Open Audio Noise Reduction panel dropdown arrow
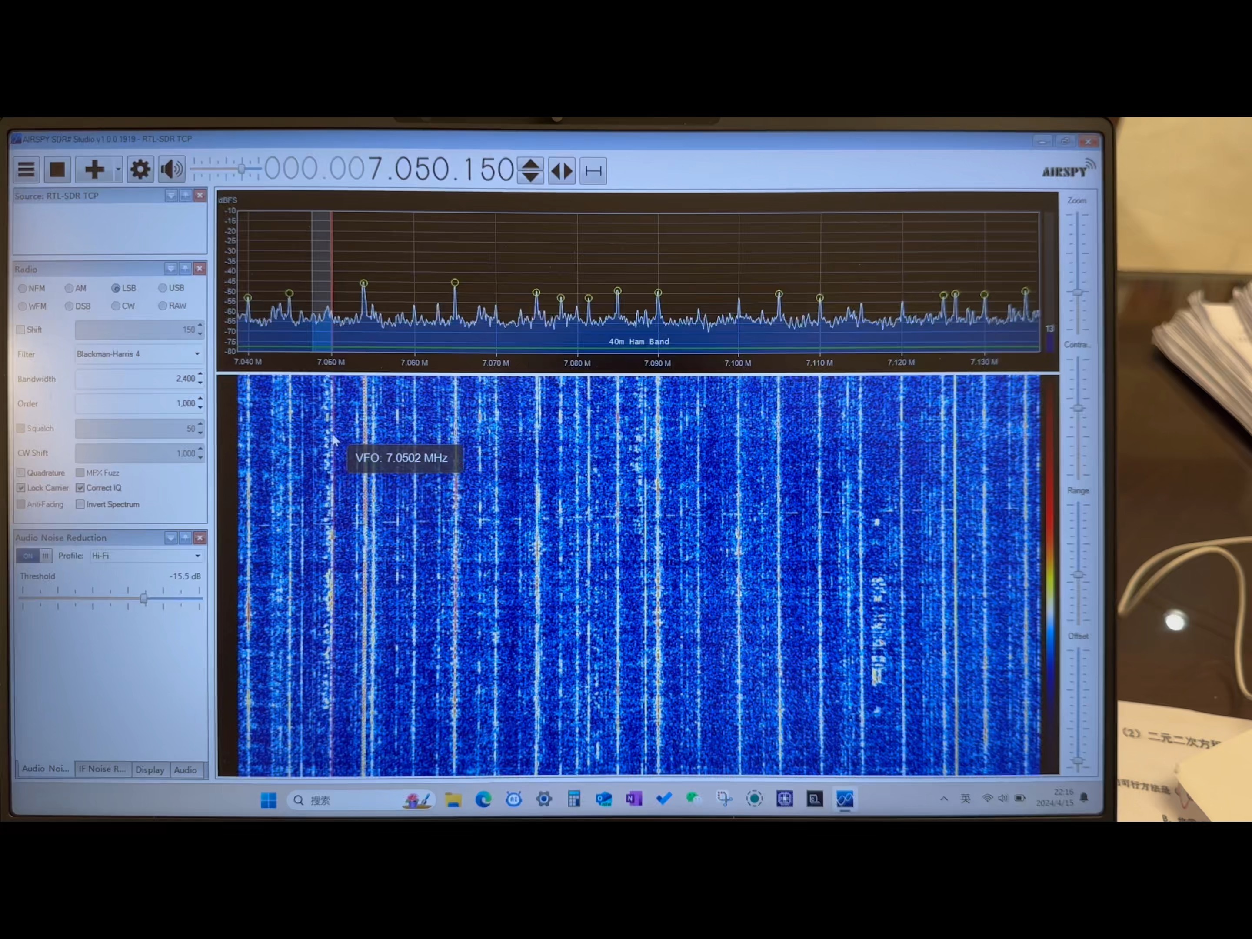1252x939 pixels. (x=171, y=538)
